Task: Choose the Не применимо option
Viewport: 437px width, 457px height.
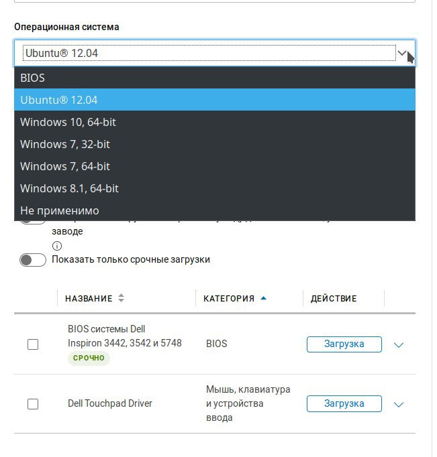Action: [215, 210]
